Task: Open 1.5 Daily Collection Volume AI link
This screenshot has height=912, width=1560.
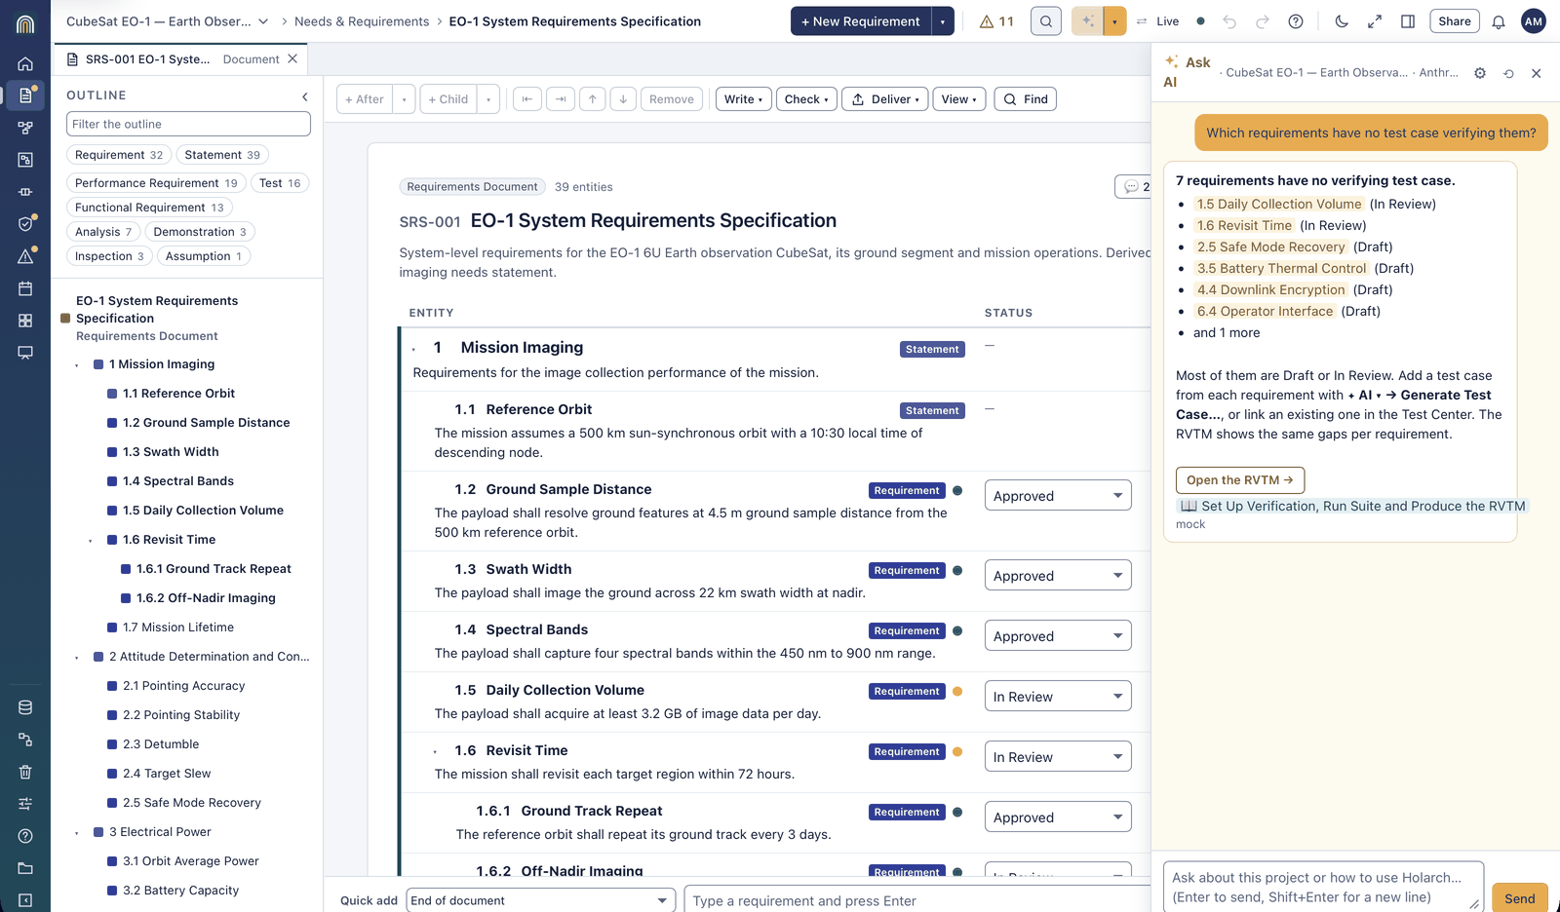Action: click(x=1279, y=204)
